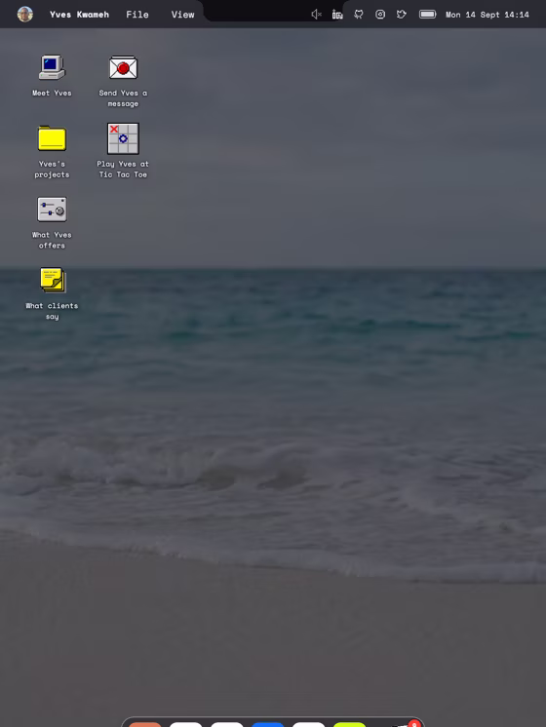The image size is (546, 727).
Task: Toggle the muted speaker icon
Action: (x=316, y=15)
